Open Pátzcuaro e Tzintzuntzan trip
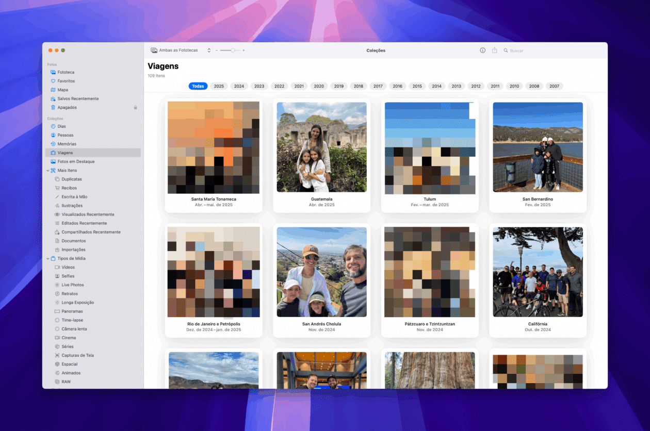Viewport: 650px width, 431px height. click(x=430, y=280)
